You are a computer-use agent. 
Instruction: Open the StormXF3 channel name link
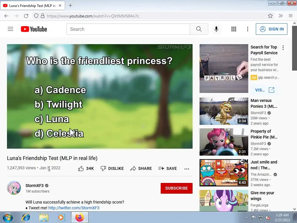click(35, 186)
